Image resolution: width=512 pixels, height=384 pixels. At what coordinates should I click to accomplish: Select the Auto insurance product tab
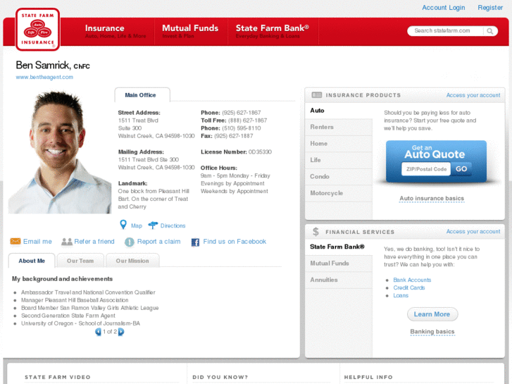point(339,111)
